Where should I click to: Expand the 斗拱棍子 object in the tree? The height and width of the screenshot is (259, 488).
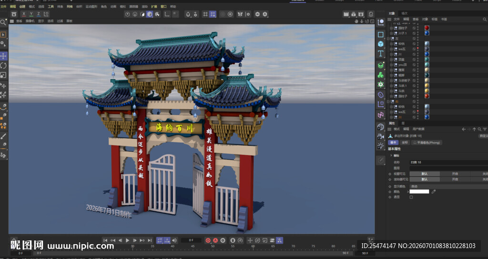point(391,81)
